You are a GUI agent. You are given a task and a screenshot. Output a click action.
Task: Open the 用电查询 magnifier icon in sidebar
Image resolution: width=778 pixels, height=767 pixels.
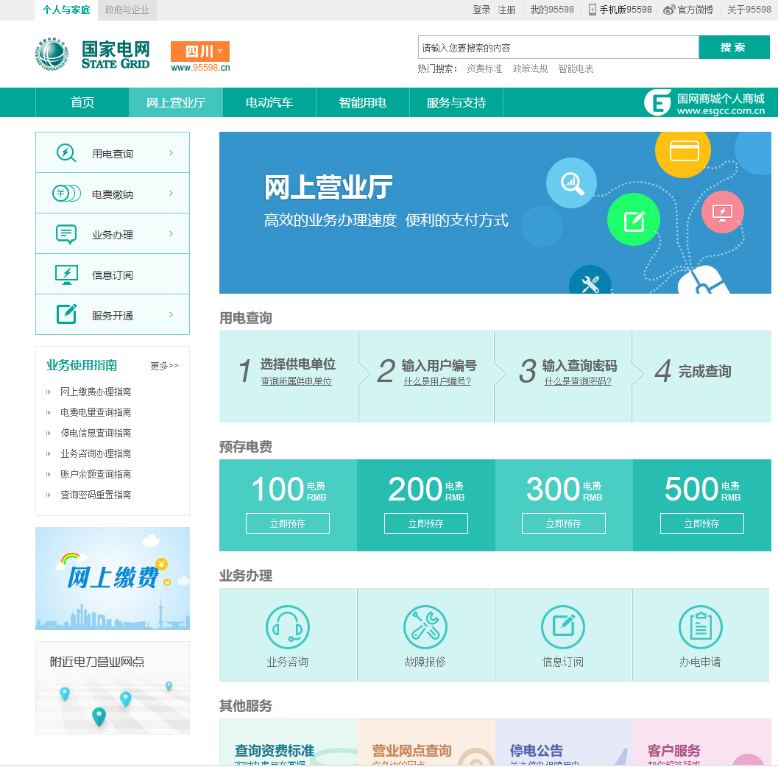[x=66, y=153]
